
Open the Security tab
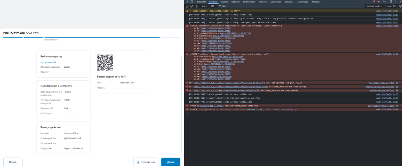click(288, 2)
